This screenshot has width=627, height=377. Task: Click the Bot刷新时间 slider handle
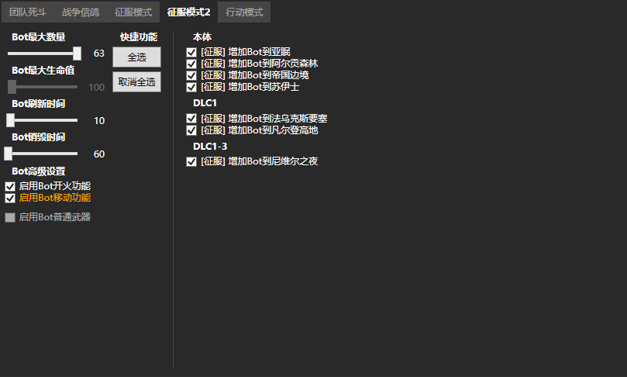coord(11,120)
